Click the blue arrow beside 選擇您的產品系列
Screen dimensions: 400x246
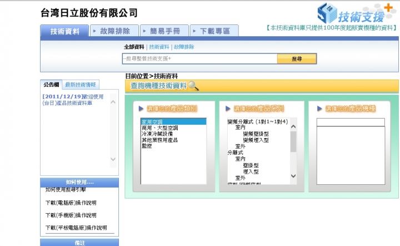[x=228, y=109]
